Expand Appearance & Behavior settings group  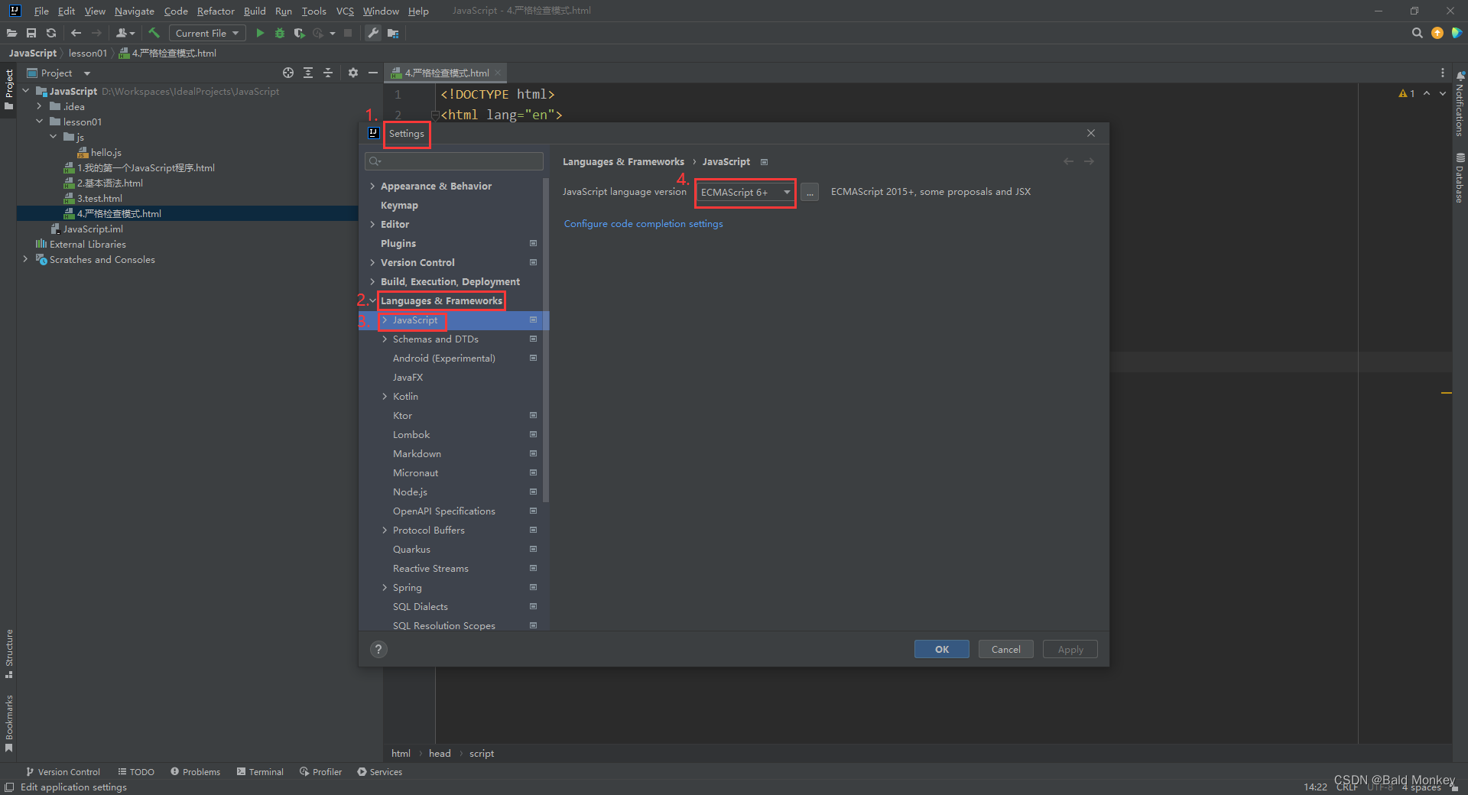[372, 187]
